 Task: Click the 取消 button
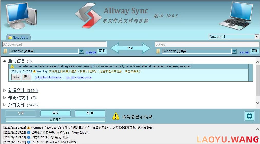tap(90, 113)
